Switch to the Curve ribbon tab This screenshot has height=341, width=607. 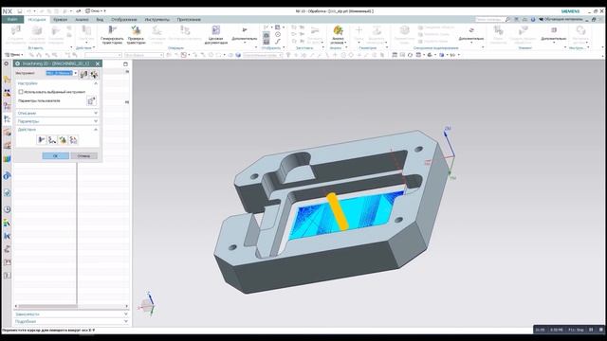pyautogui.click(x=61, y=19)
